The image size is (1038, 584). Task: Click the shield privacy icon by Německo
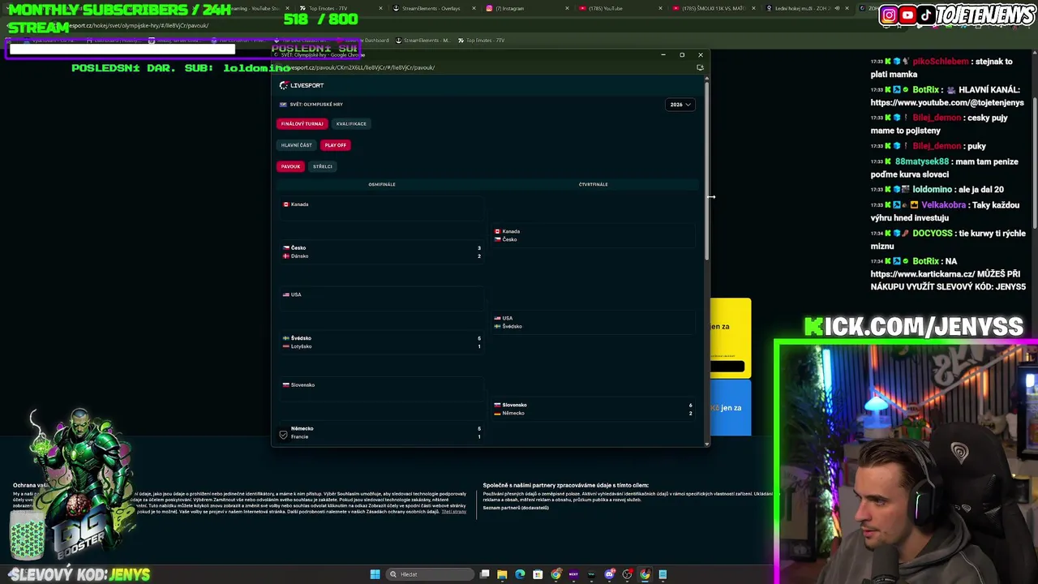click(283, 435)
